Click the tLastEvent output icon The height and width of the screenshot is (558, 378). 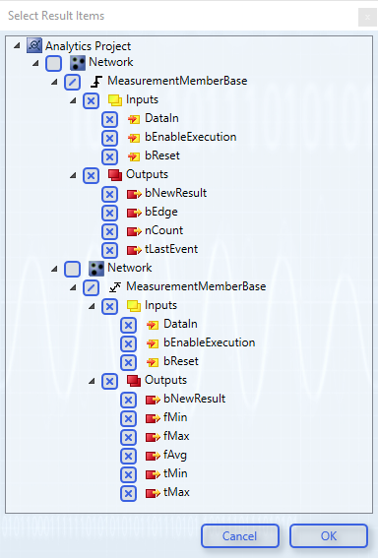pyautogui.click(x=134, y=250)
